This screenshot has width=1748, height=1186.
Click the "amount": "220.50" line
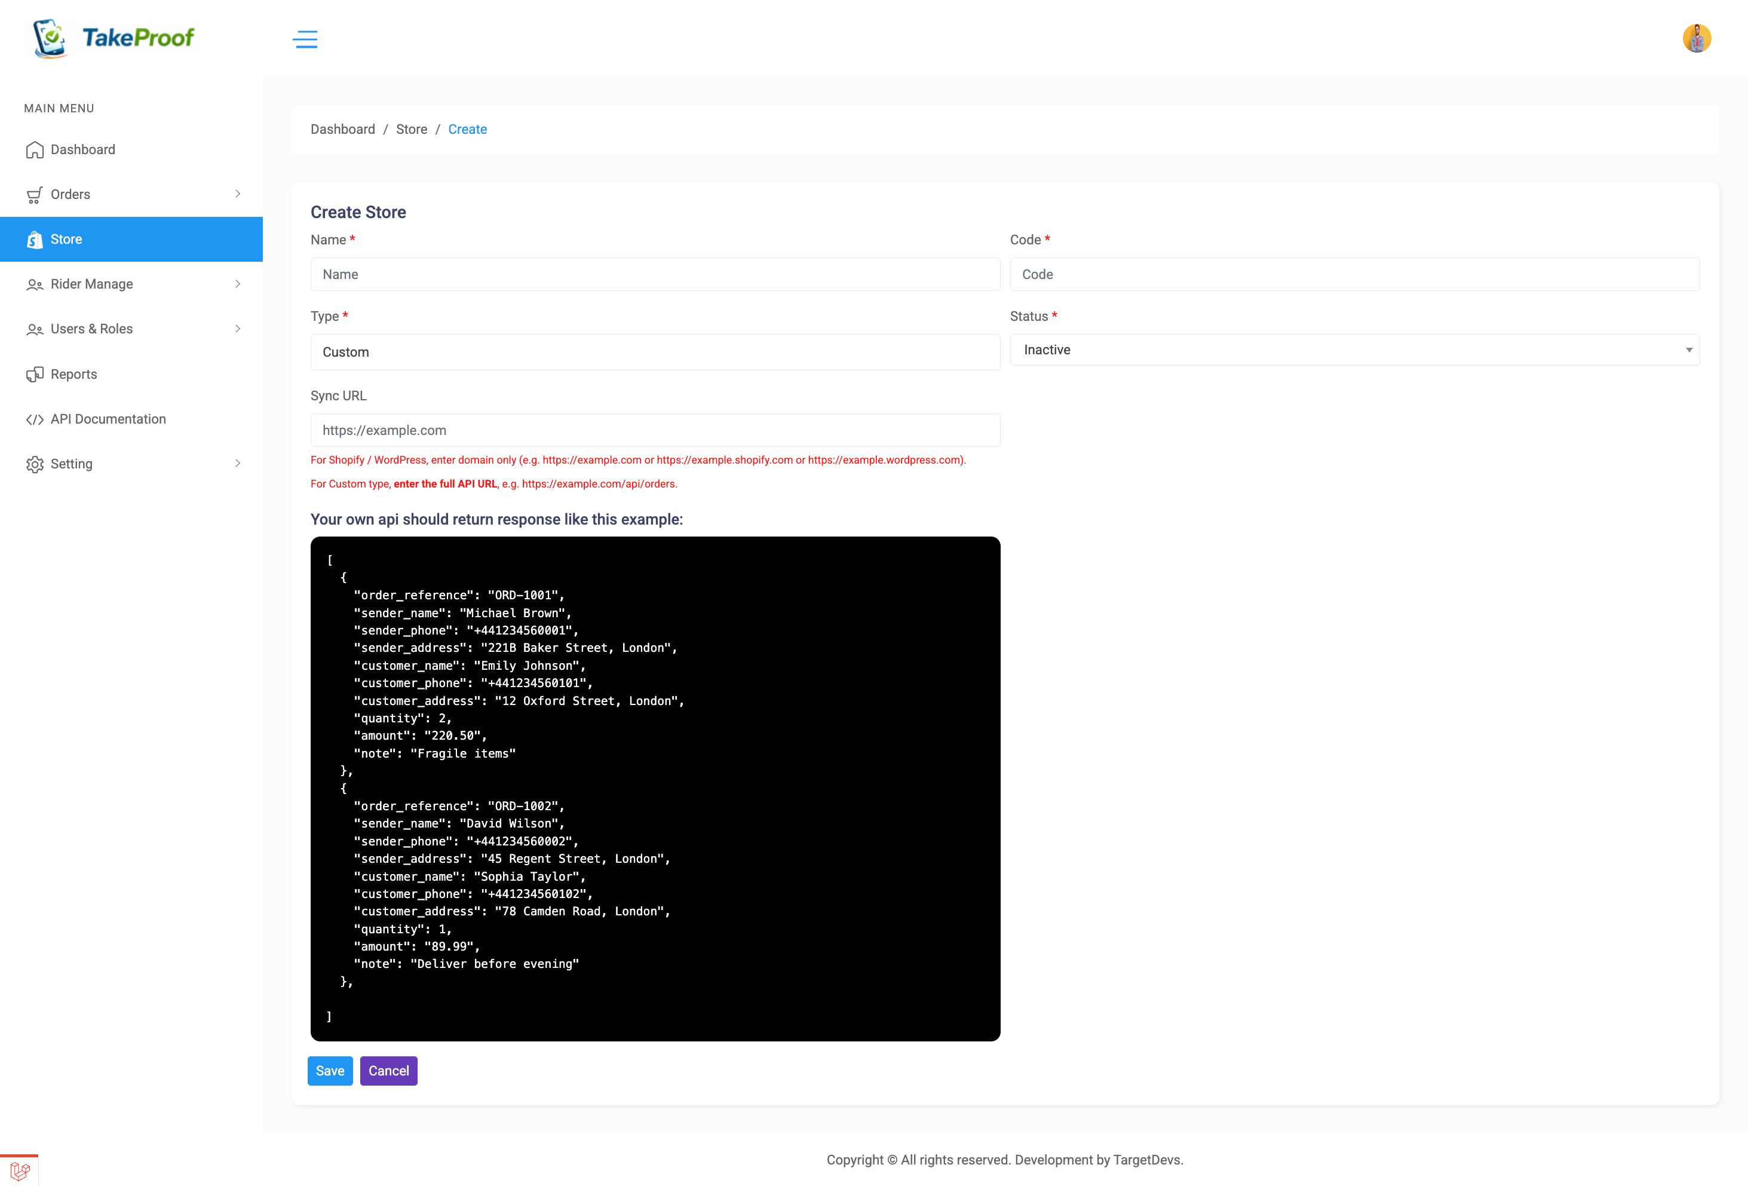[420, 736]
